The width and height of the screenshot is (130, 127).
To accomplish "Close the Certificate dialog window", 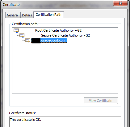I will (120, 3).
